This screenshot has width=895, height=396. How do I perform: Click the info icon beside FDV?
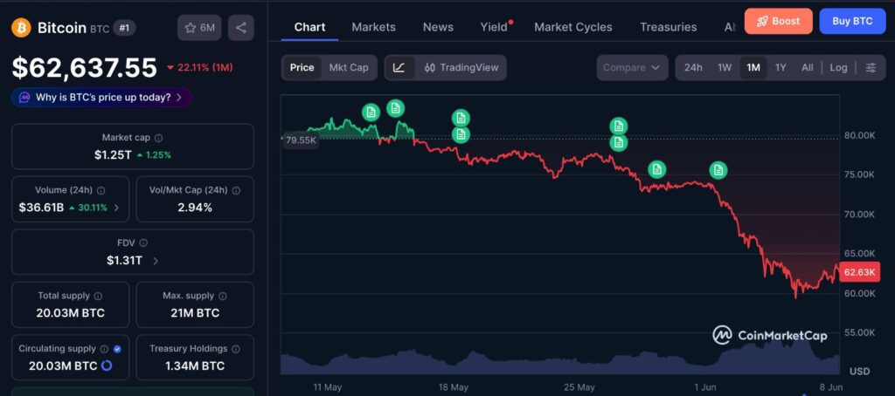tap(143, 242)
